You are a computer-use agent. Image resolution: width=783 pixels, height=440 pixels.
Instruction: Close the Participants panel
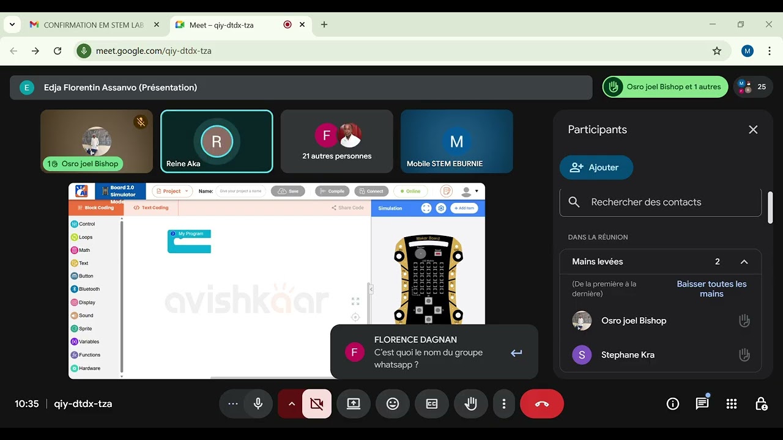(x=753, y=130)
